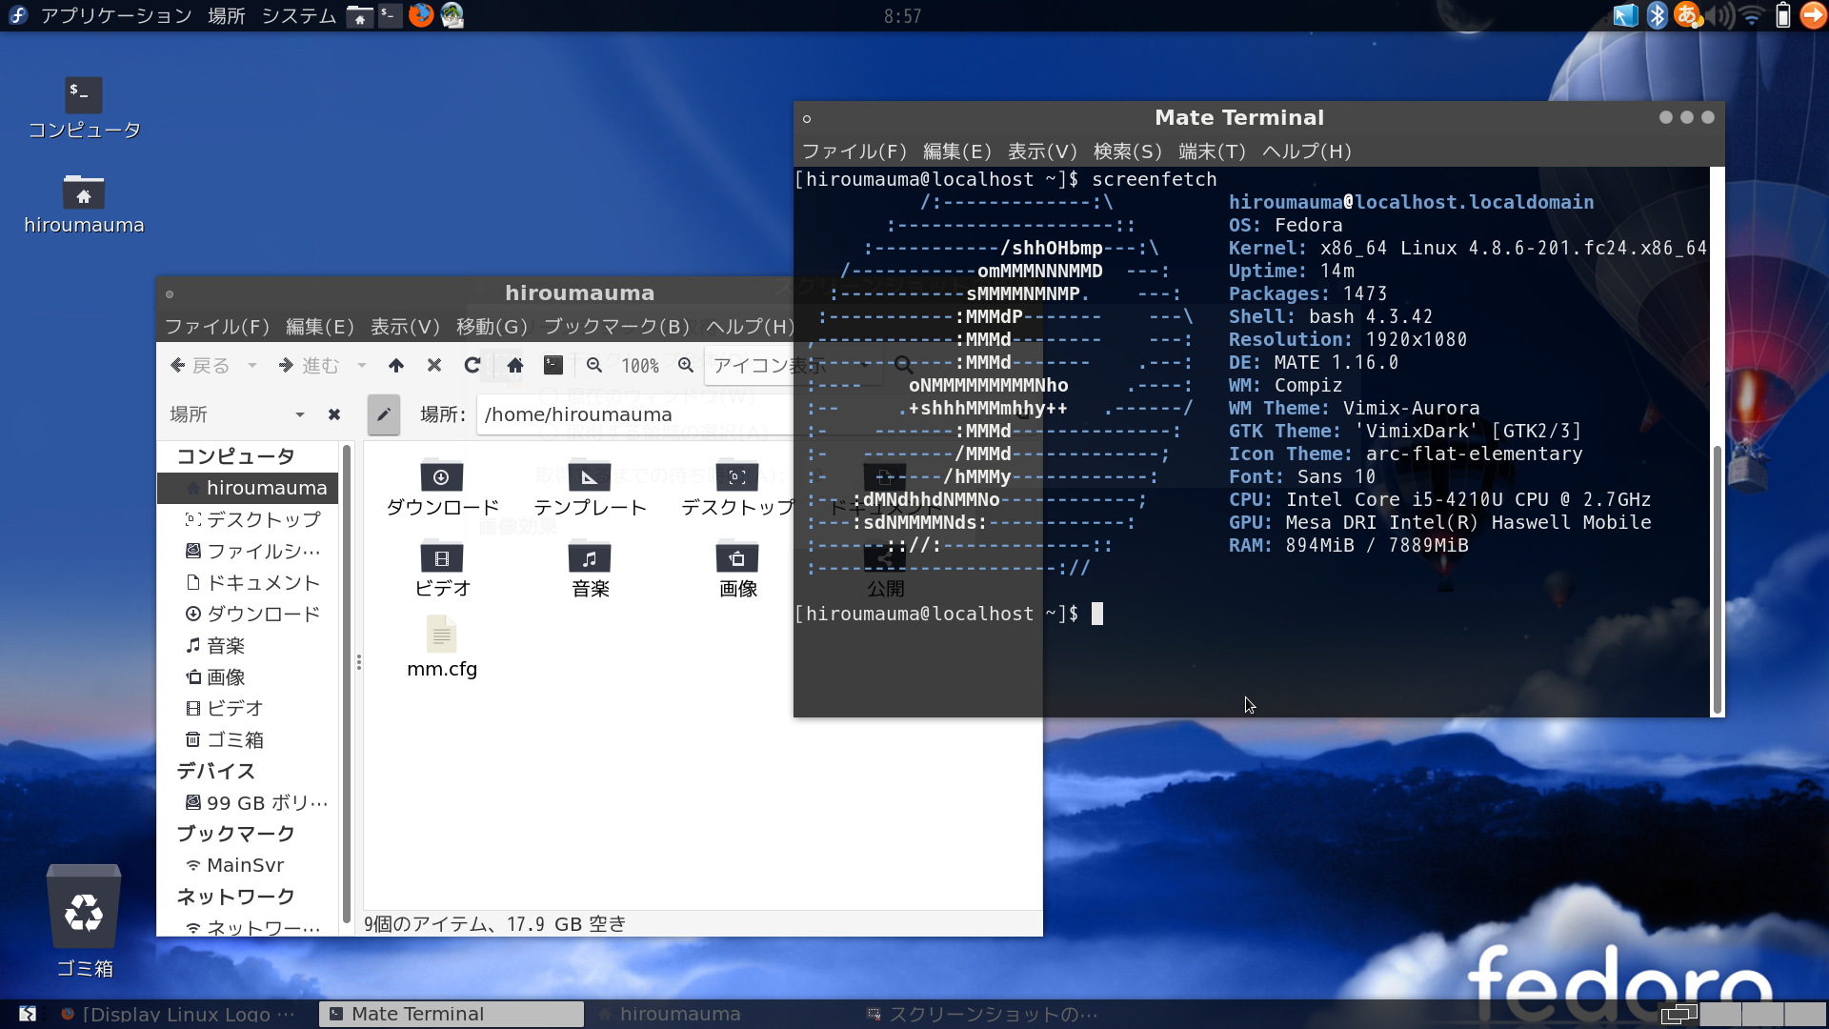The width and height of the screenshot is (1829, 1029).
Task: Expand the 戻る back history dropdown arrow
Action: coord(252,365)
